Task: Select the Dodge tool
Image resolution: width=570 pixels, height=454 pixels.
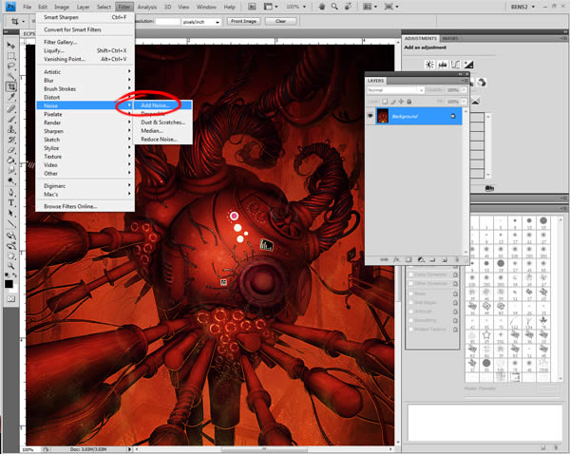Action: (x=11, y=180)
